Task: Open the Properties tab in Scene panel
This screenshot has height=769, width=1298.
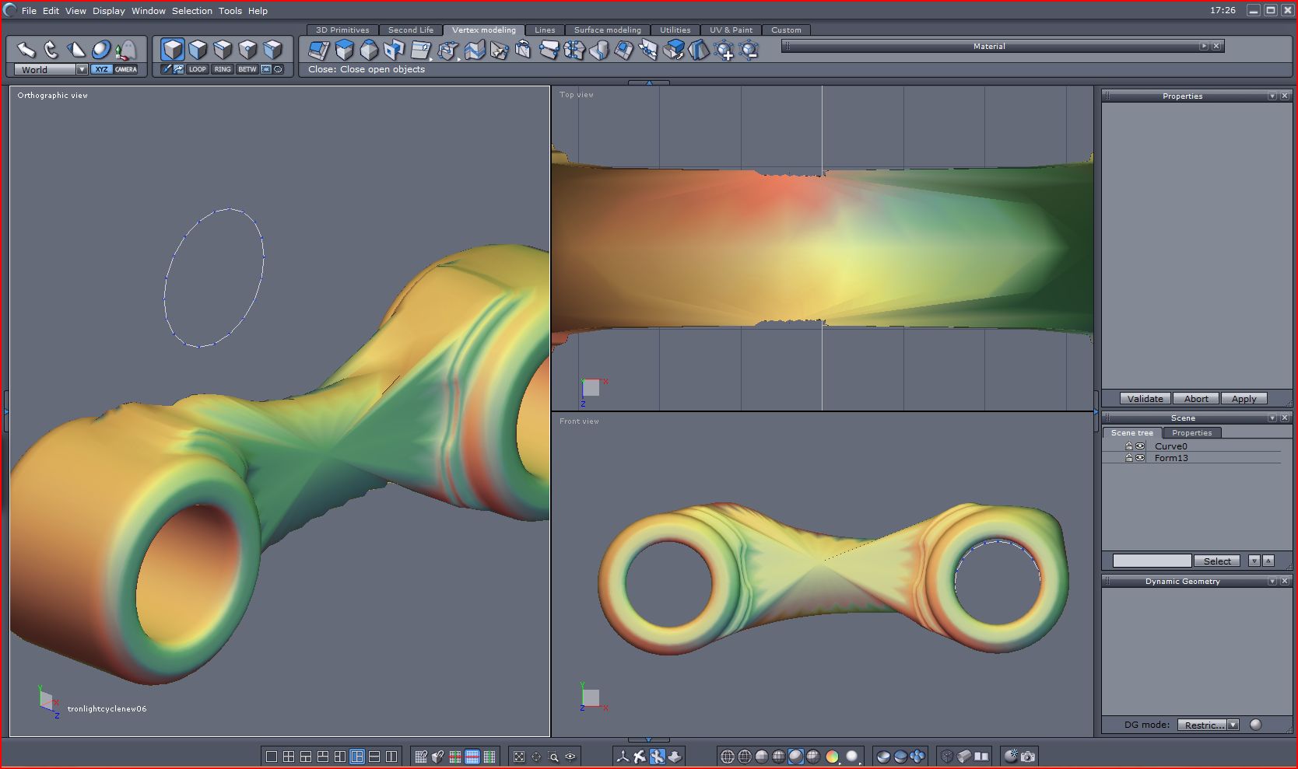Action: pos(1191,433)
